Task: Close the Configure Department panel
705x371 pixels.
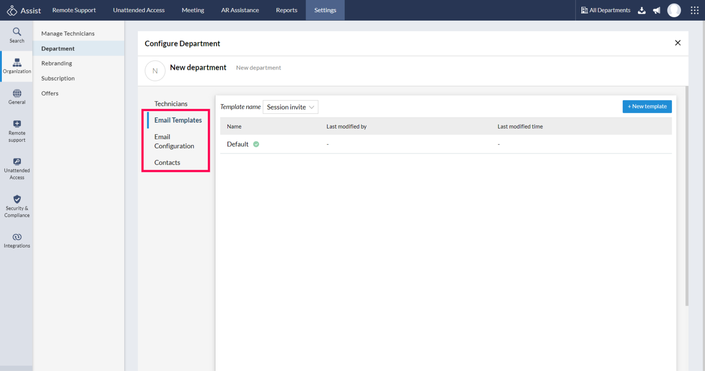Action: click(677, 43)
